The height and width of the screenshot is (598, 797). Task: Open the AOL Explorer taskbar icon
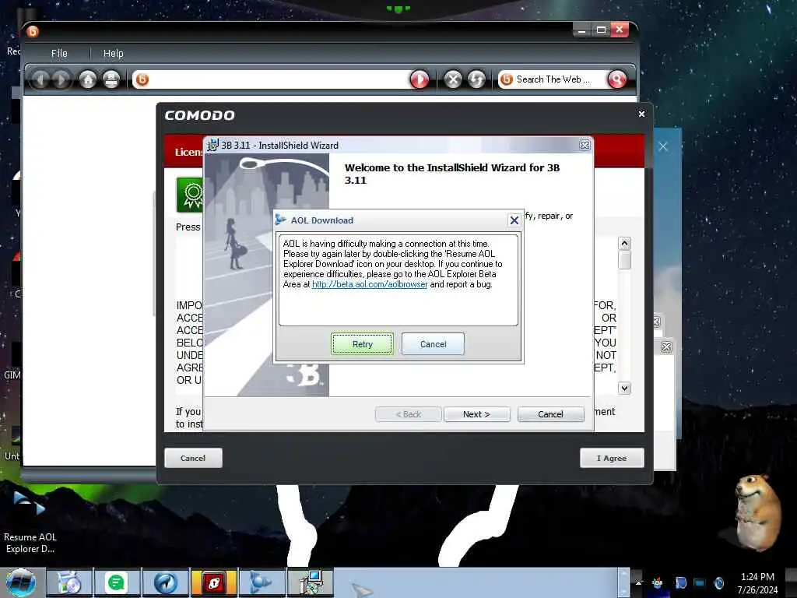tap(262, 582)
